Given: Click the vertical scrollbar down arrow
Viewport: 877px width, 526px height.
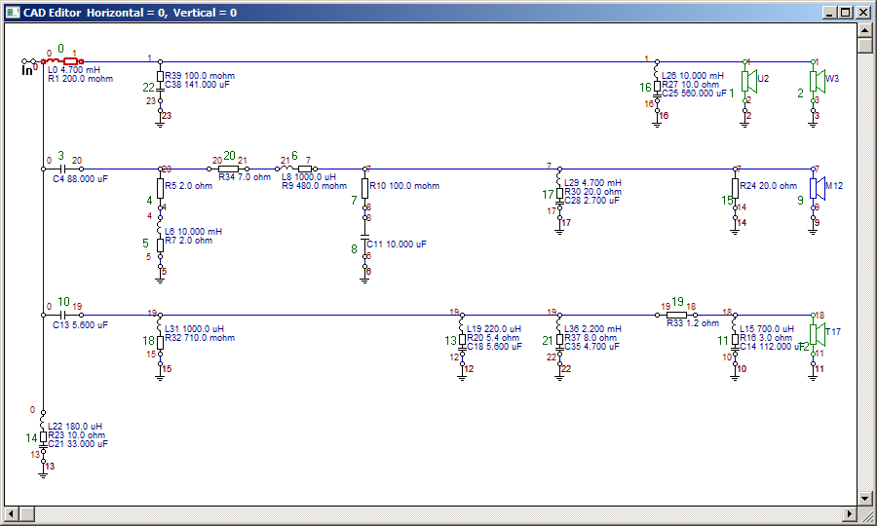Looking at the screenshot, I should pyautogui.click(x=865, y=498).
